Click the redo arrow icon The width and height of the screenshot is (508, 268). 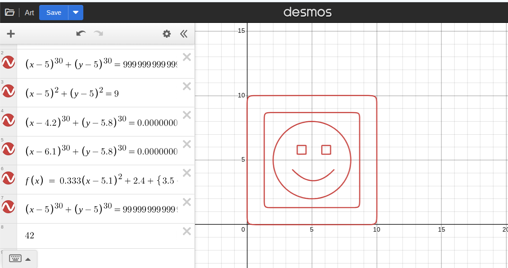pos(98,33)
